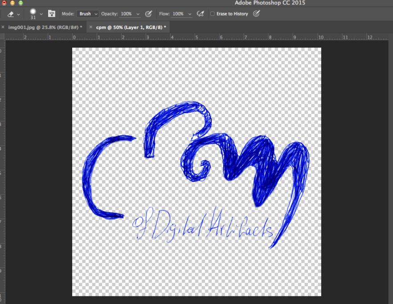Select the cpm document tab

[x=131, y=27]
